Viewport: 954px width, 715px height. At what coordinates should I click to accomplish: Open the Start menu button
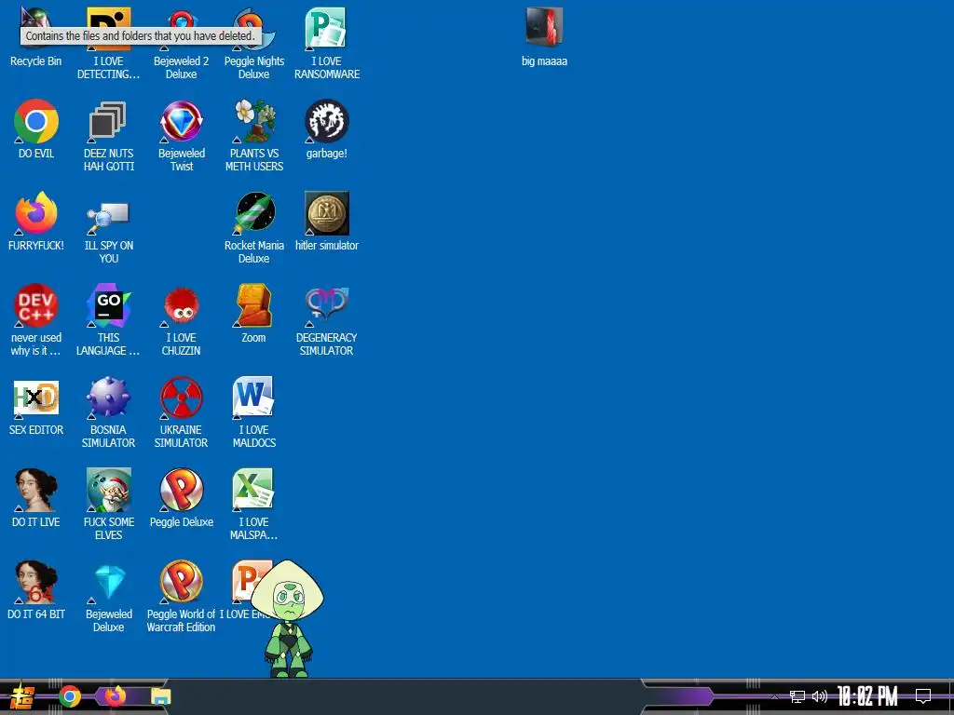22,696
